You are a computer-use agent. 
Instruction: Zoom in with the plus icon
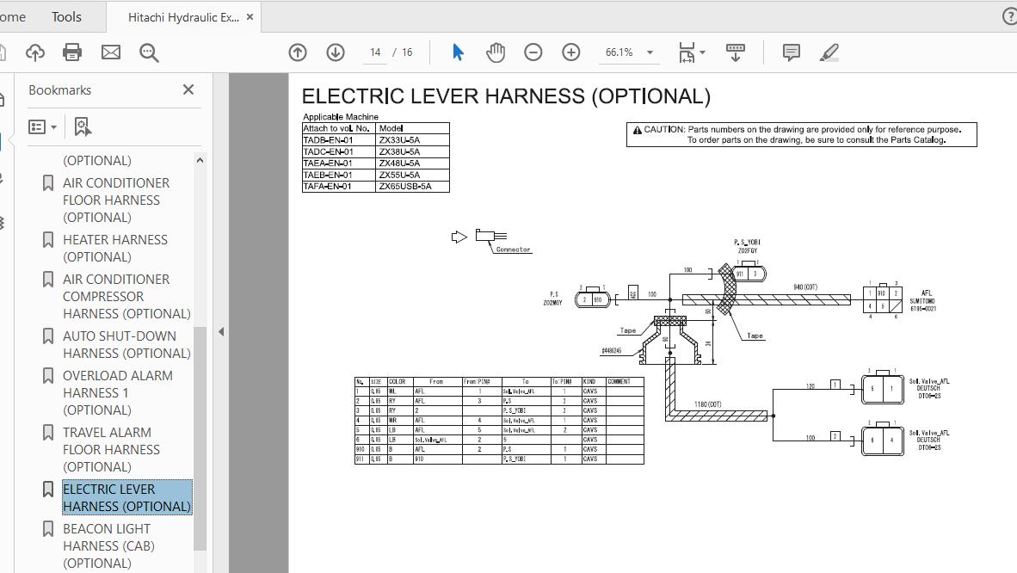point(570,52)
